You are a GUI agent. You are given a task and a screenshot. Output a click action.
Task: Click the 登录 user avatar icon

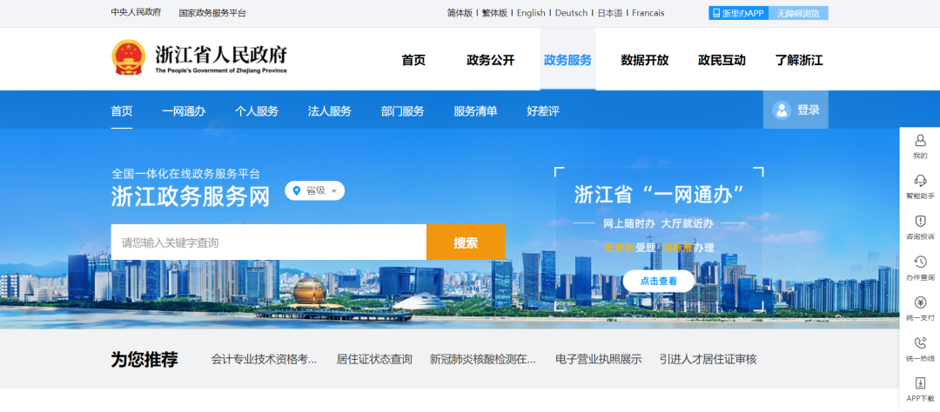[782, 110]
